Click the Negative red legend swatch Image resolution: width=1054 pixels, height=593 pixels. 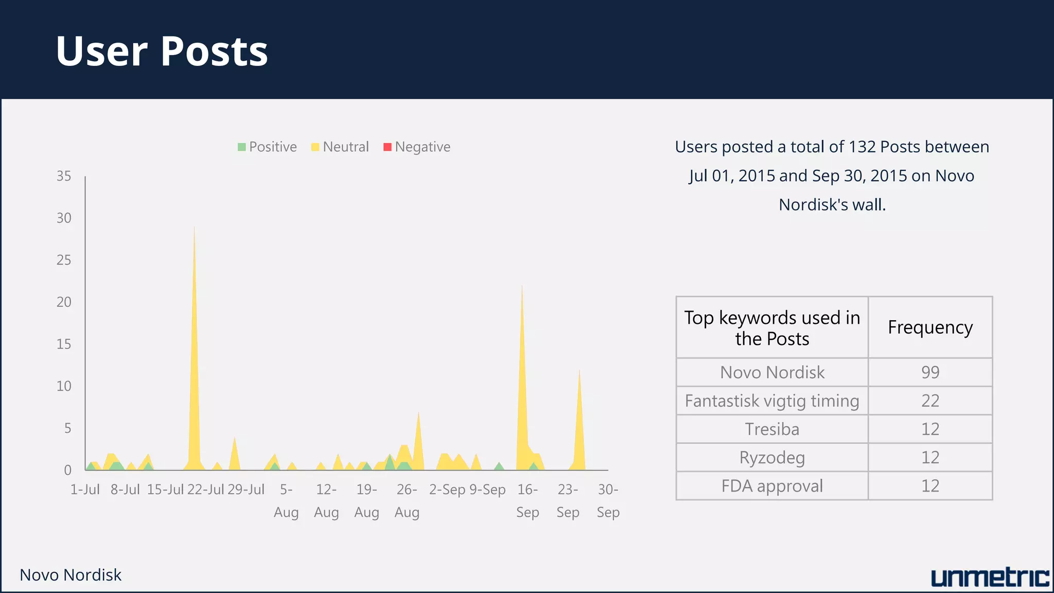[x=388, y=147]
